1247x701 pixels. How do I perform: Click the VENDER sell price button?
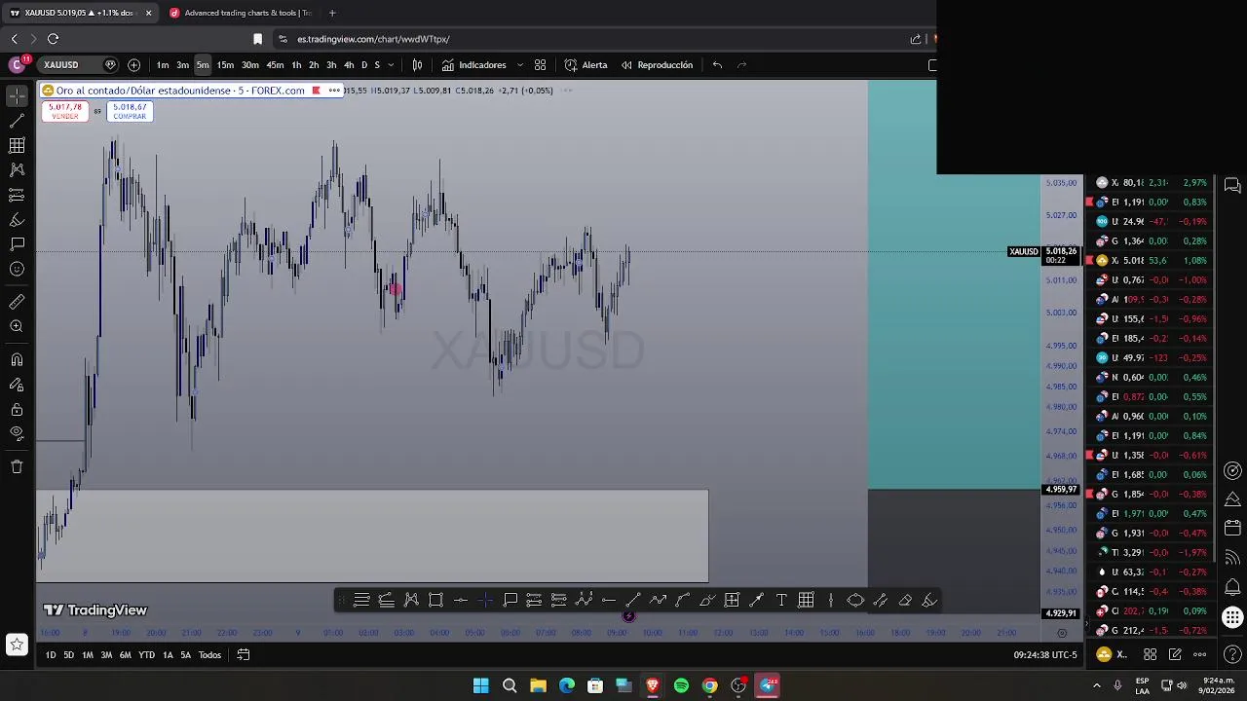pyautogui.click(x=64, y=112)
